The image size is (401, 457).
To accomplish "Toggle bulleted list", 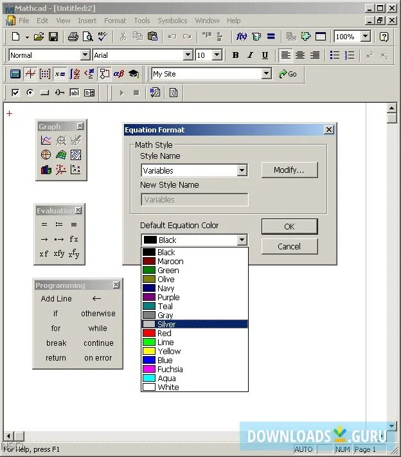I will click(x=335, y=55).
